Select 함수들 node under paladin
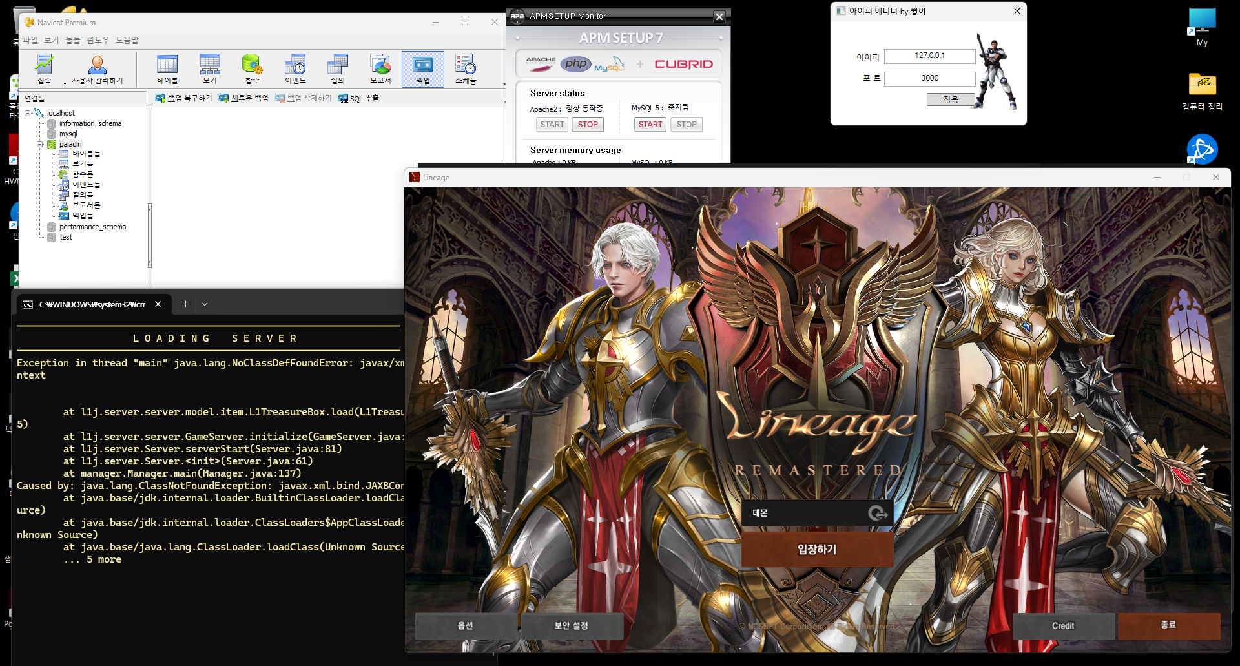The image size is (1240, 666). [x=76, y=174]
